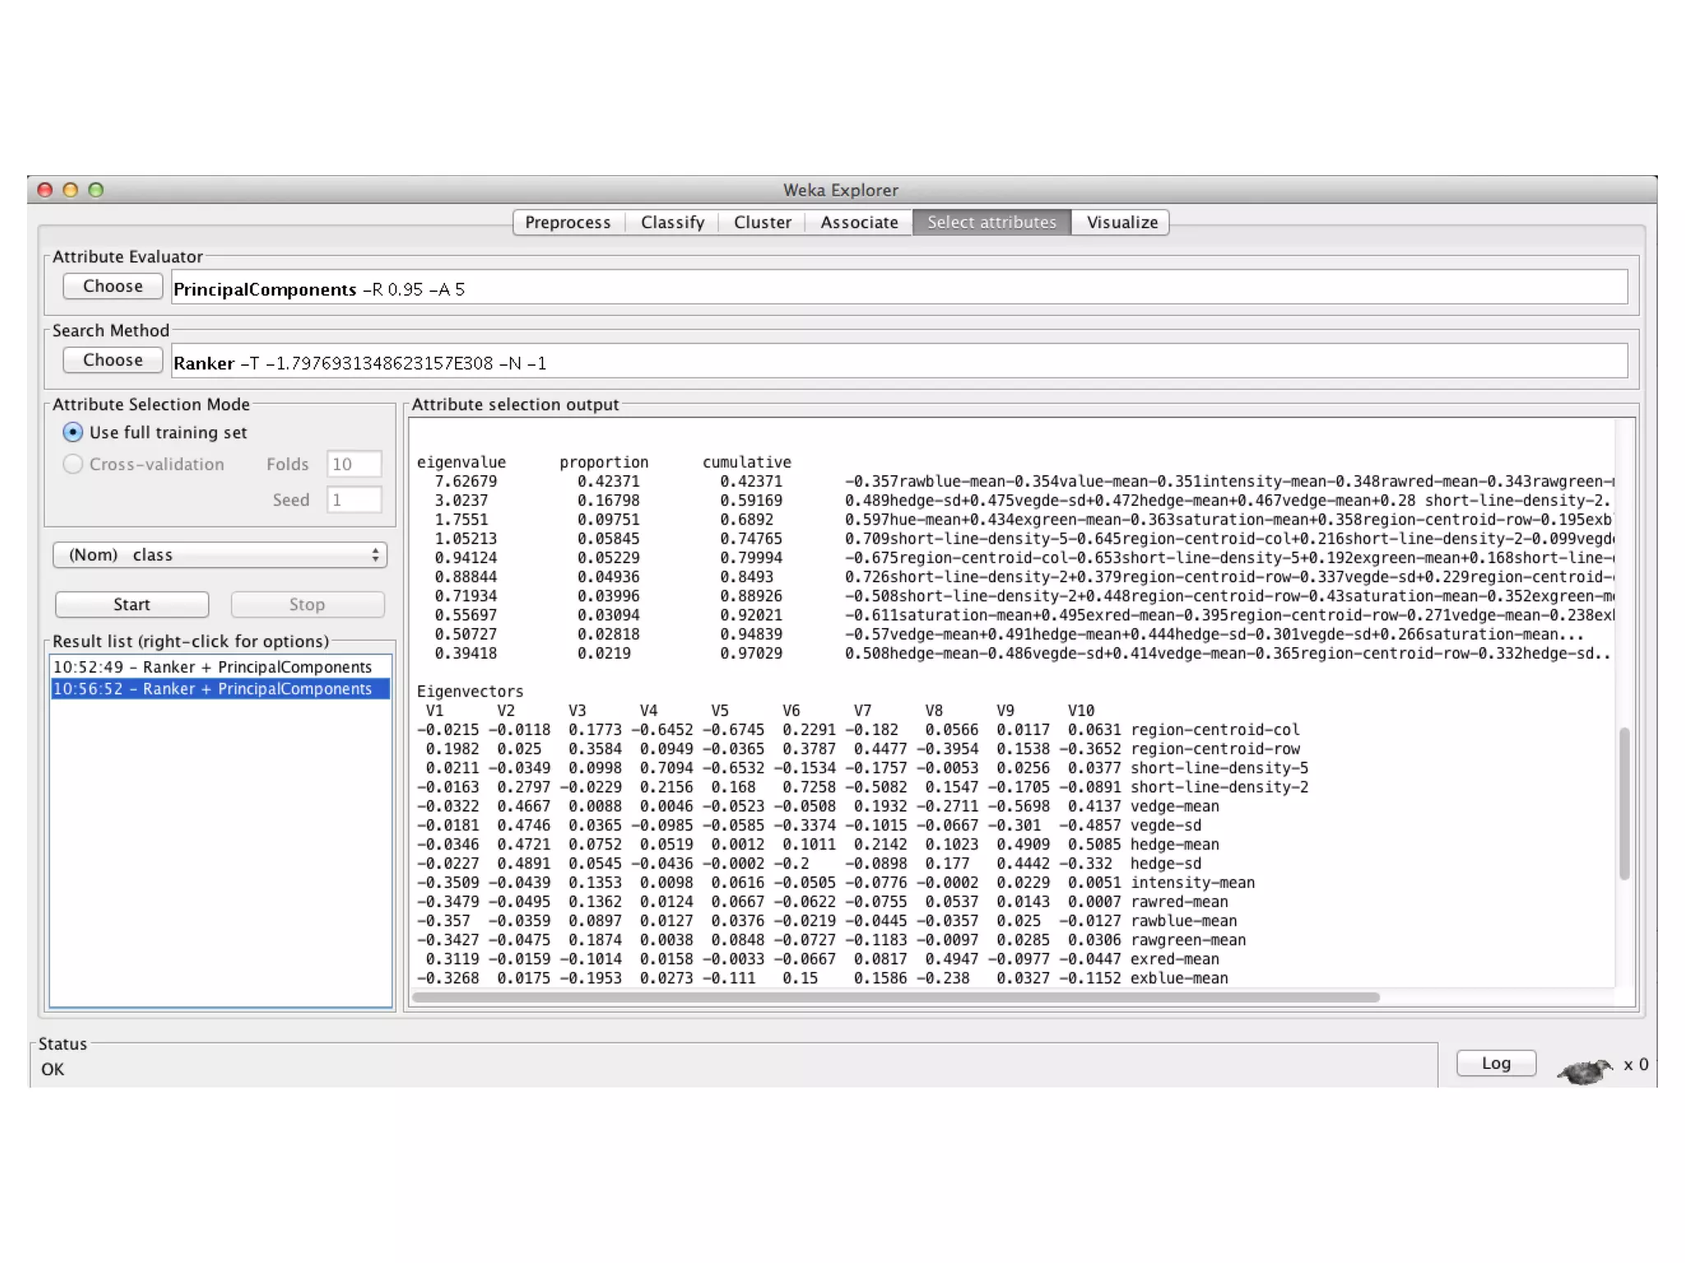Open the Classify tab
Screen dimensions: 1685x1263
pyautogui.click(x=672, y=223)
